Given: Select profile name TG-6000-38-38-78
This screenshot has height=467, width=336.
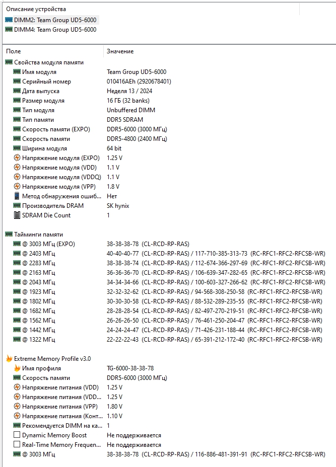Looking at the screenshot, I should (x=130, y=368).
